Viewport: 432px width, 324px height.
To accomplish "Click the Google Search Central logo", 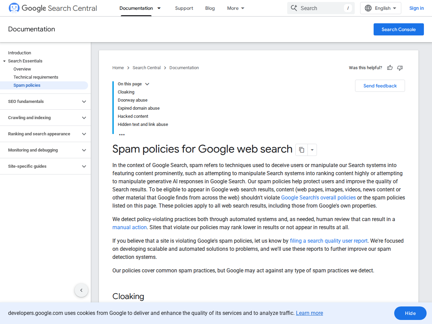I will 53,8.
